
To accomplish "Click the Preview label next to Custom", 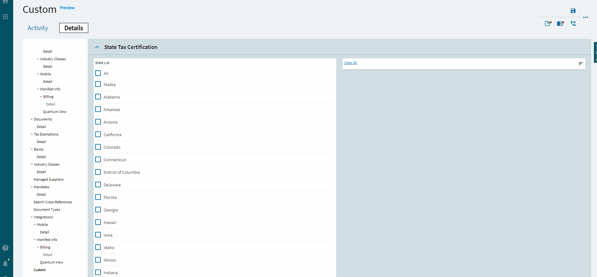I will click(67, 8).
